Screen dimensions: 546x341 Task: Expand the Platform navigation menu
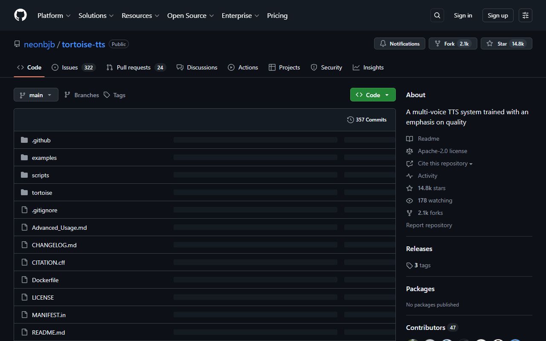pos(54,15)
